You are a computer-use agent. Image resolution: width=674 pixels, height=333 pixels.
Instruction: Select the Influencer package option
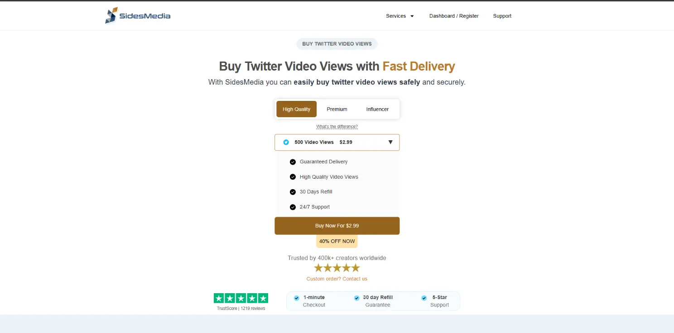pos(377,109)
